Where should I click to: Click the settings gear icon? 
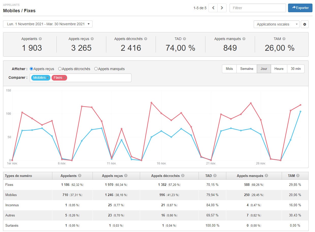[x=305, y=24]
